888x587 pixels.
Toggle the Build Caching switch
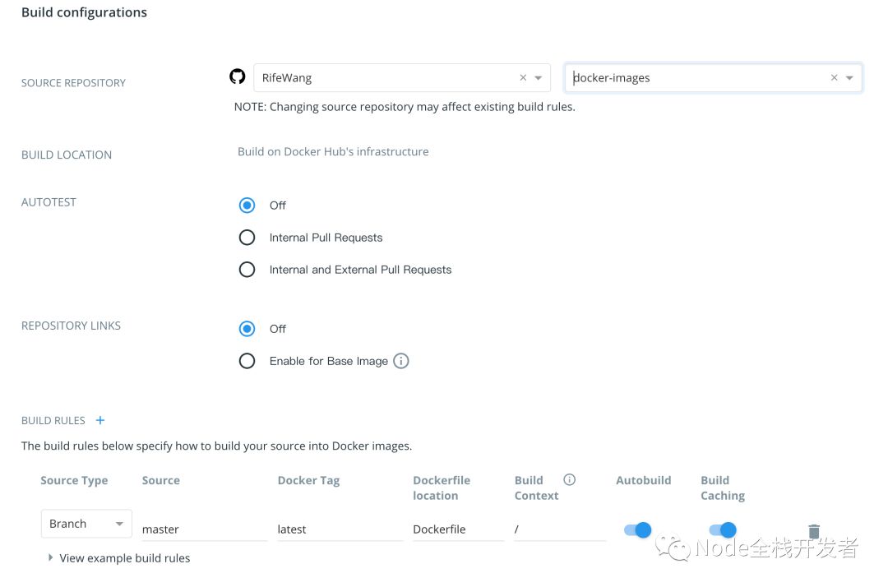[x=722, y=530]
